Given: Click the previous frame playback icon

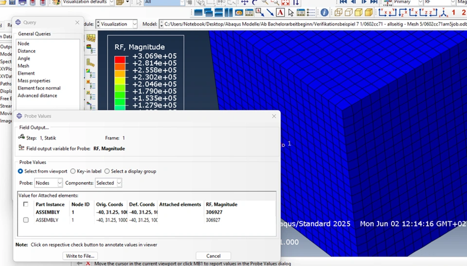Looking at the screenshot, I should (x=354, y=2).
